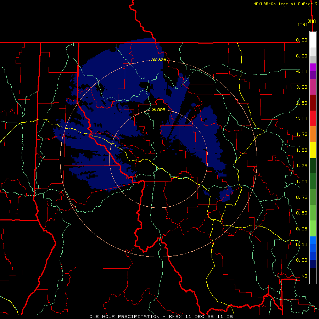Click the "OHA" product label
This screenshot has height=319, width=319.
tap(312, 21)
